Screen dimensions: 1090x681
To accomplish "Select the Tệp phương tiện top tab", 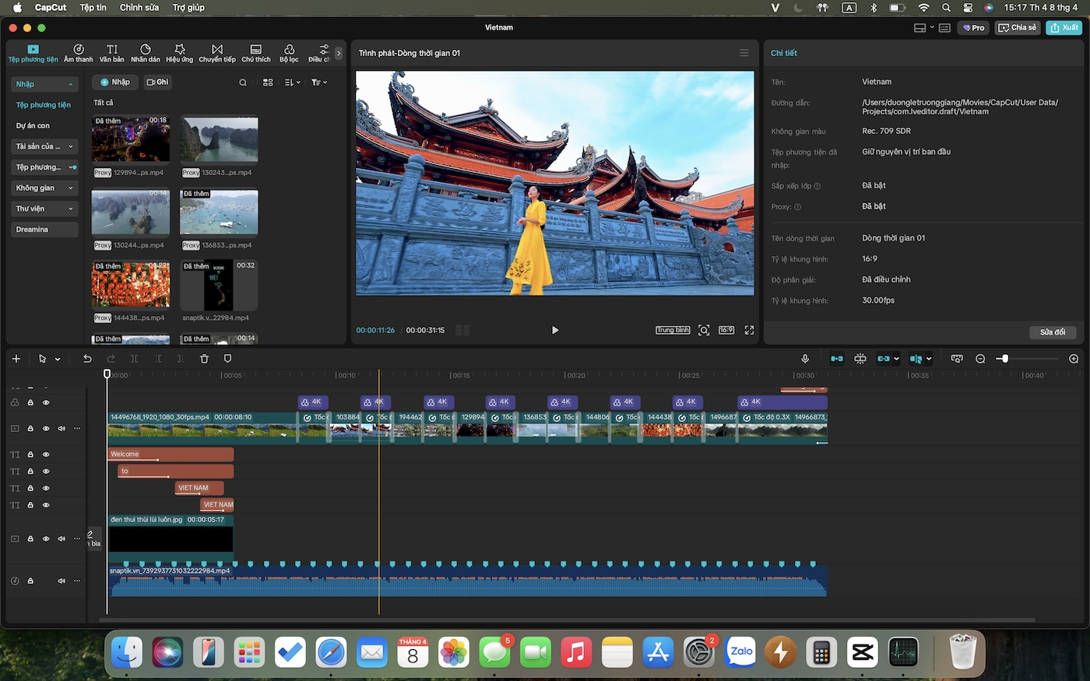I will (33, 53).
